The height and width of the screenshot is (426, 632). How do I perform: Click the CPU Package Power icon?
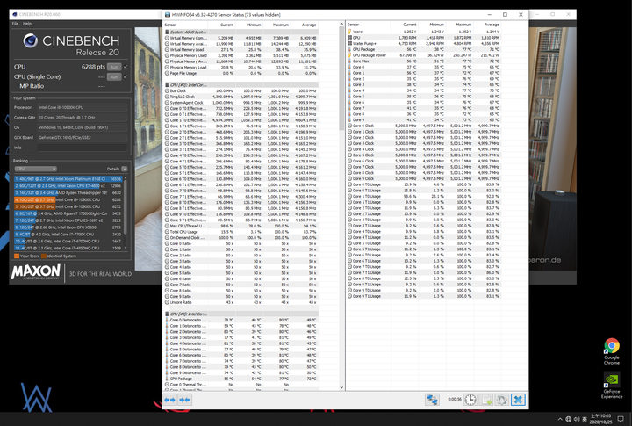point(349,55)
